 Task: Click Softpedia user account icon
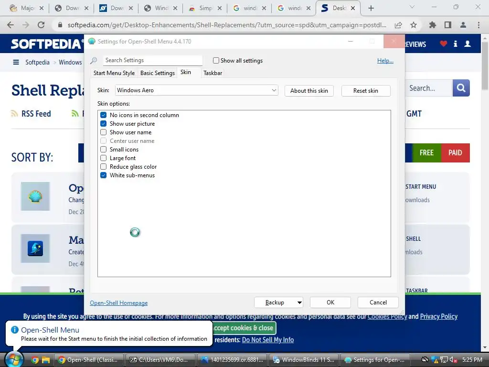pyautogui.click(x=468, y=43)
